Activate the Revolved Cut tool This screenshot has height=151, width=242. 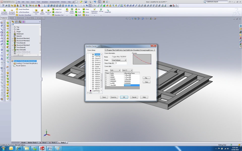tap(48, 12)
